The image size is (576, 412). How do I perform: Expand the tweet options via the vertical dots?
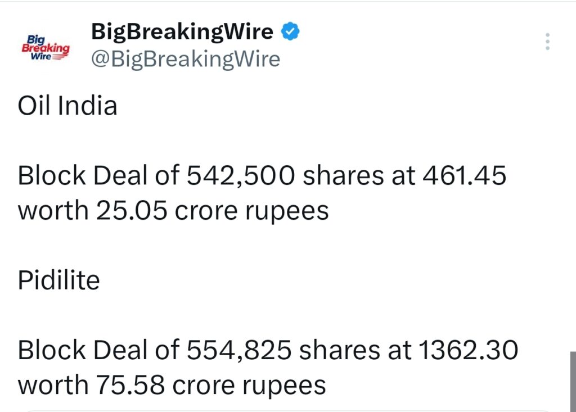(547, 42)
